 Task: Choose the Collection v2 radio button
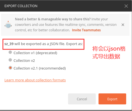(10, 60)
